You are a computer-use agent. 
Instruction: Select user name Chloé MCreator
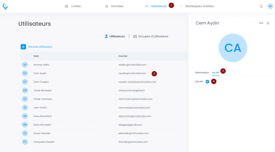[43, 90]
